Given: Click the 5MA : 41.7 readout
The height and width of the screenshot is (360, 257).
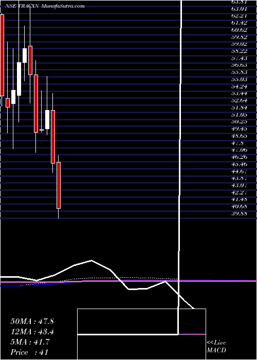Looking at the screenshot, I should [x=30, y=342].
